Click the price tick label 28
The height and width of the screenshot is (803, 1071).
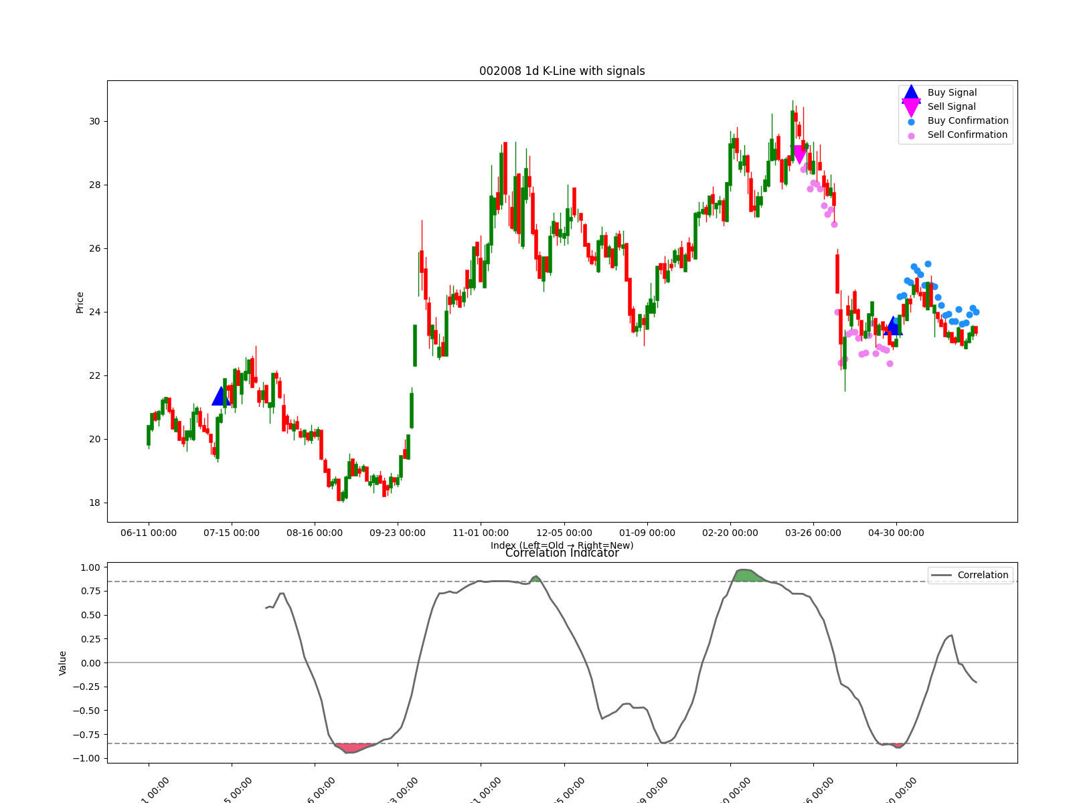click(x=94, y=185)
